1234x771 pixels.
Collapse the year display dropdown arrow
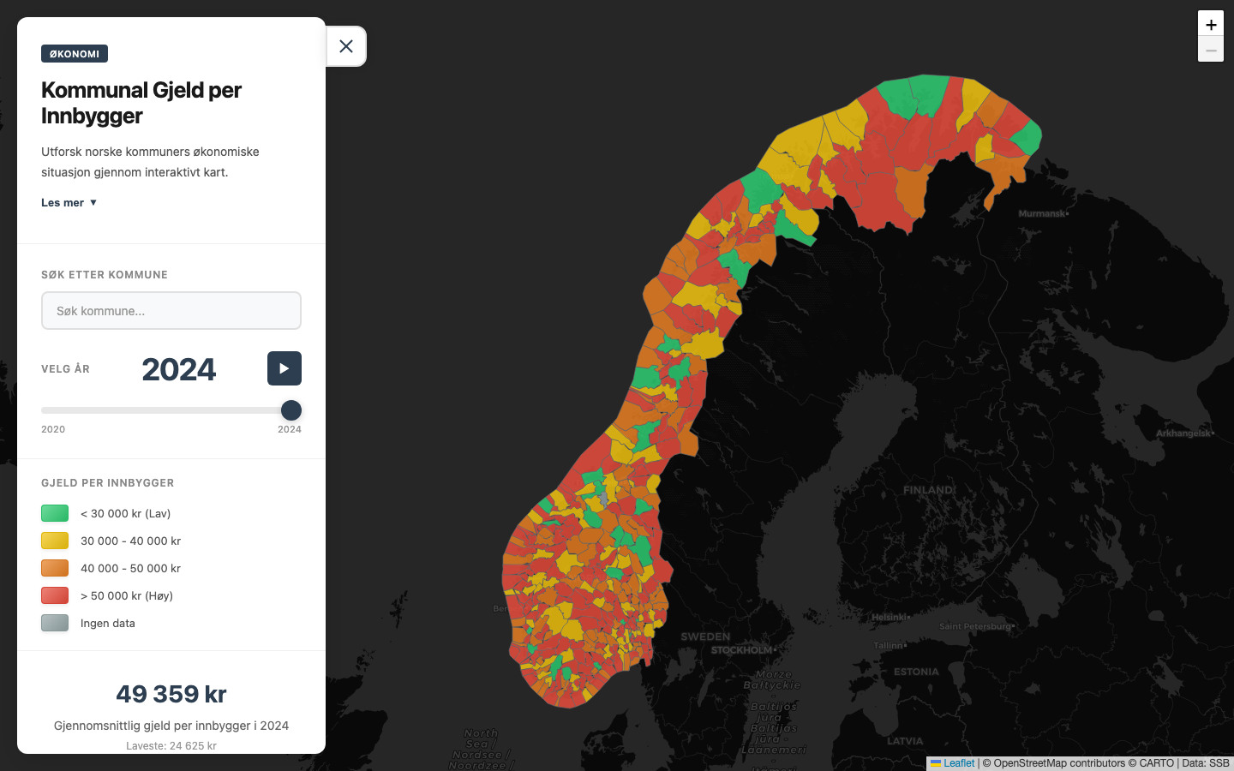coord(94,202)
